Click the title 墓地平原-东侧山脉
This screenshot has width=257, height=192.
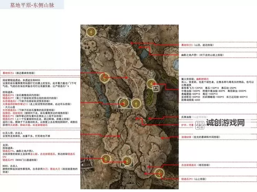[x=32, y=5]
